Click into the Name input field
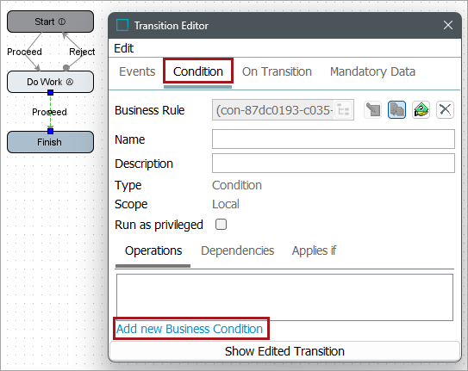The height and width of the screenshot is (371, 468). pos(334,139)
